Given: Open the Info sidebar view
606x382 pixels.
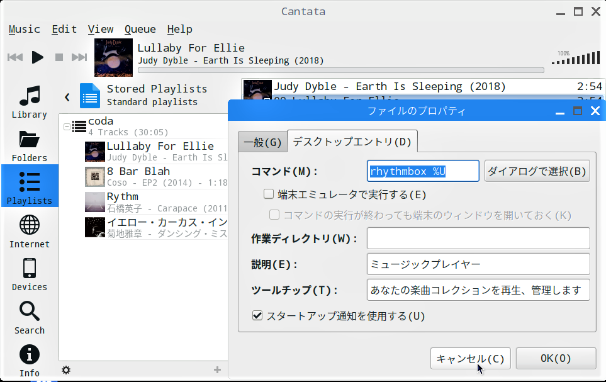Looking at the screenshot, I should click(30, 361).
